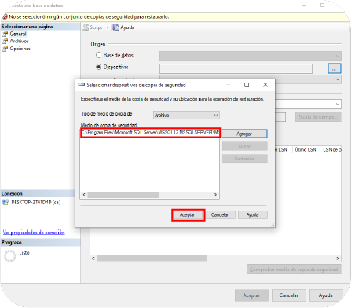
Task: Open the Base de datos origin dropdown
Action: tap(251, 56)
